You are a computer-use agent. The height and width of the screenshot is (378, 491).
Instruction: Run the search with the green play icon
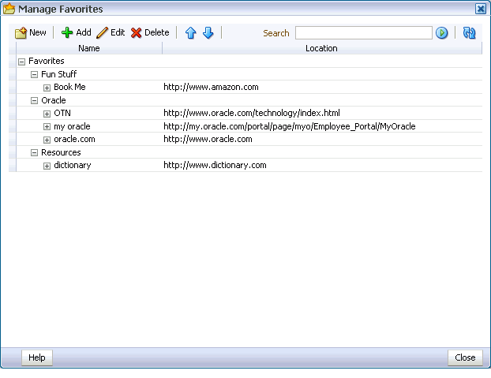click(x=442, y=33)
